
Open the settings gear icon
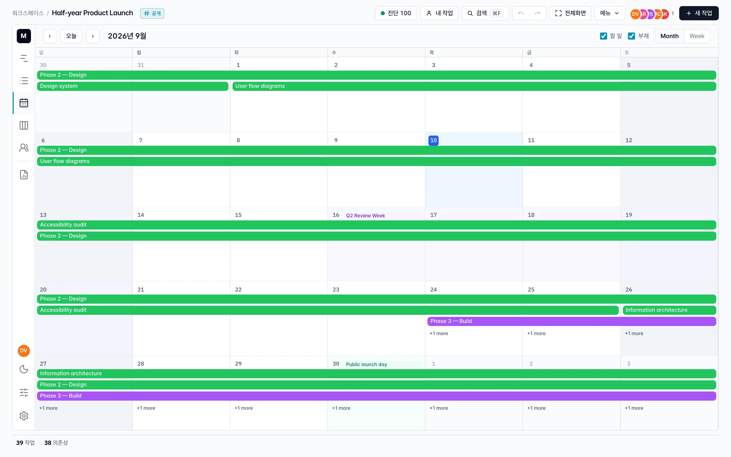[24, 416]
